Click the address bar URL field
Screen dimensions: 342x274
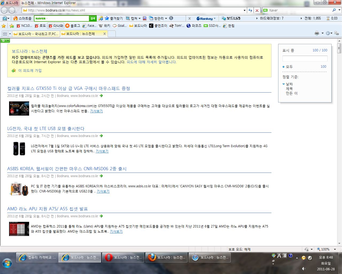pos(132,10)
